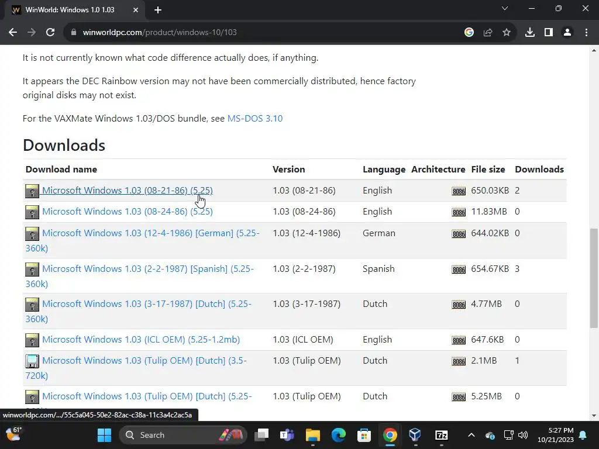This screenshot has height=449, width=599.
Task: Go forward with the forward arrow
Action: pos(32,33)
